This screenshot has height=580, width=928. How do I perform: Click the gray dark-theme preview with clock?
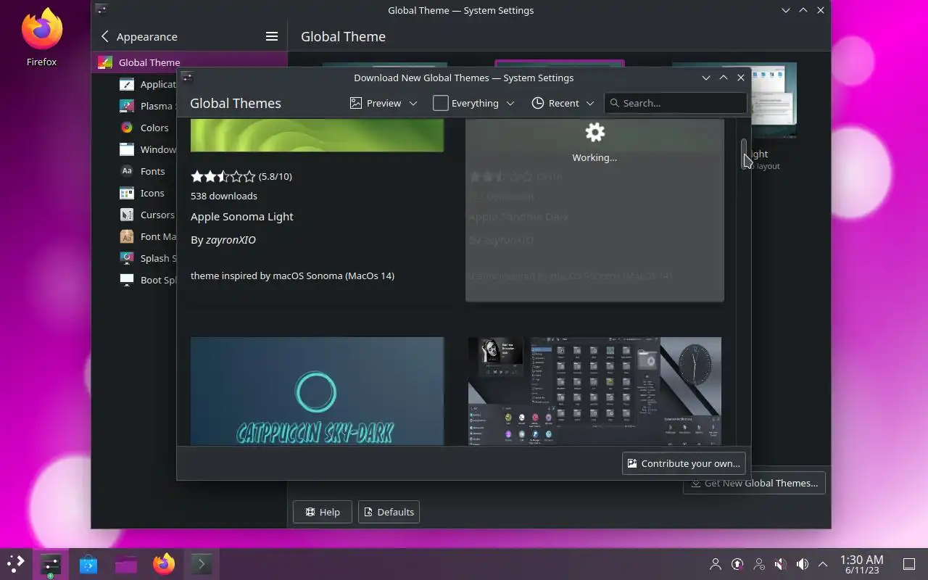click(x=594, y=391)
